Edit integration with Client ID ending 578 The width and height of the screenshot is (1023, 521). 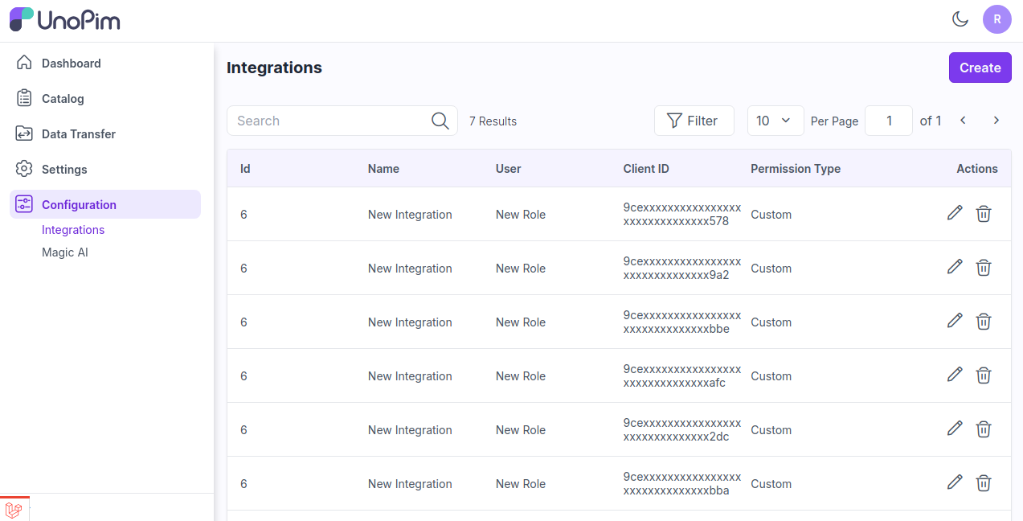point(955,213)
